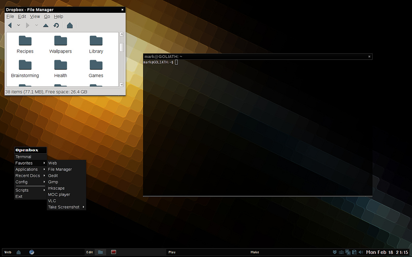This screenshot has width=412, height=257.
Task: Open the Wallpapers folder
Action: click(60, 45)
